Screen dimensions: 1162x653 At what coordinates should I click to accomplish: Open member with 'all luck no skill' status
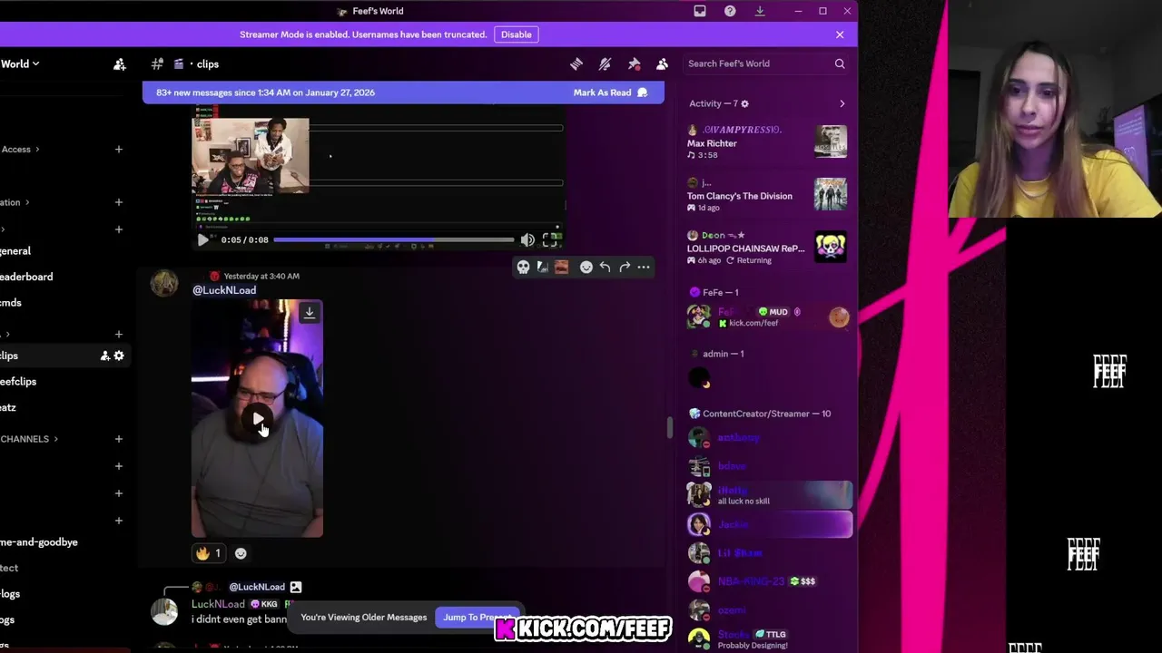(768, 495)
